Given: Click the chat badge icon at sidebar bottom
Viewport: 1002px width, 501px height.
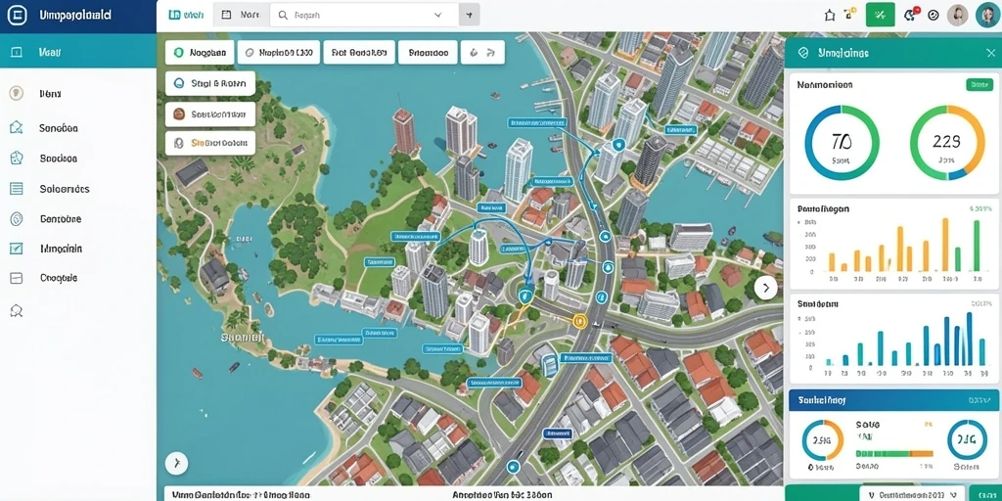Looking at the screenshot, I should [x=17, y=311].
